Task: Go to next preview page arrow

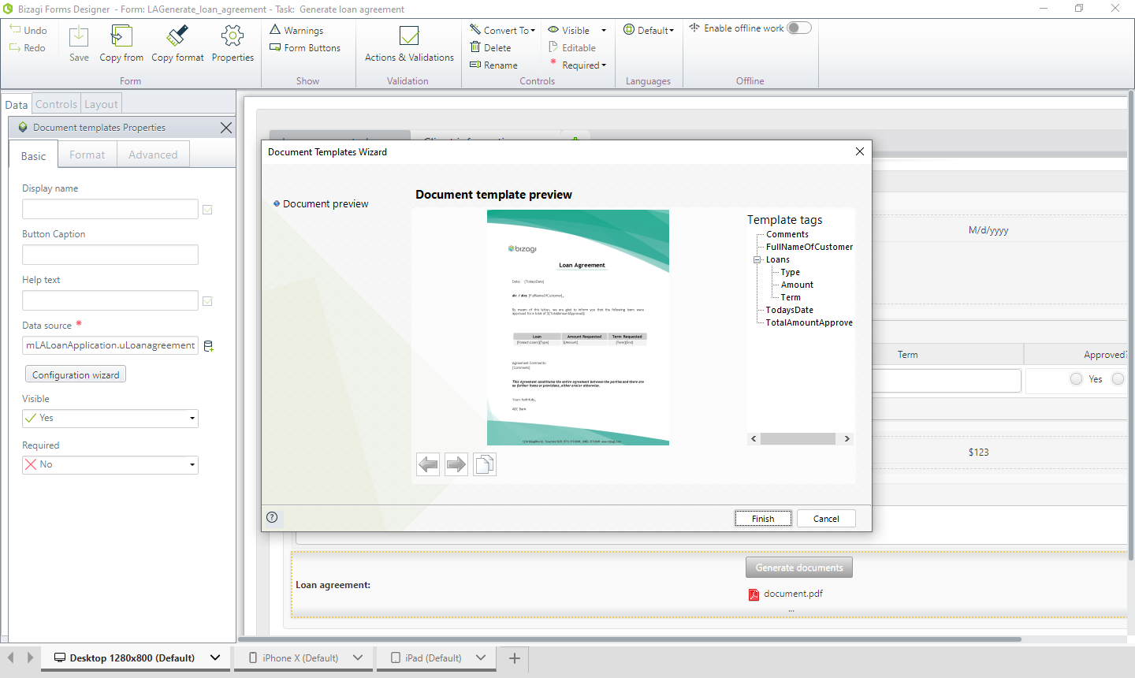Action: [456, 464]
